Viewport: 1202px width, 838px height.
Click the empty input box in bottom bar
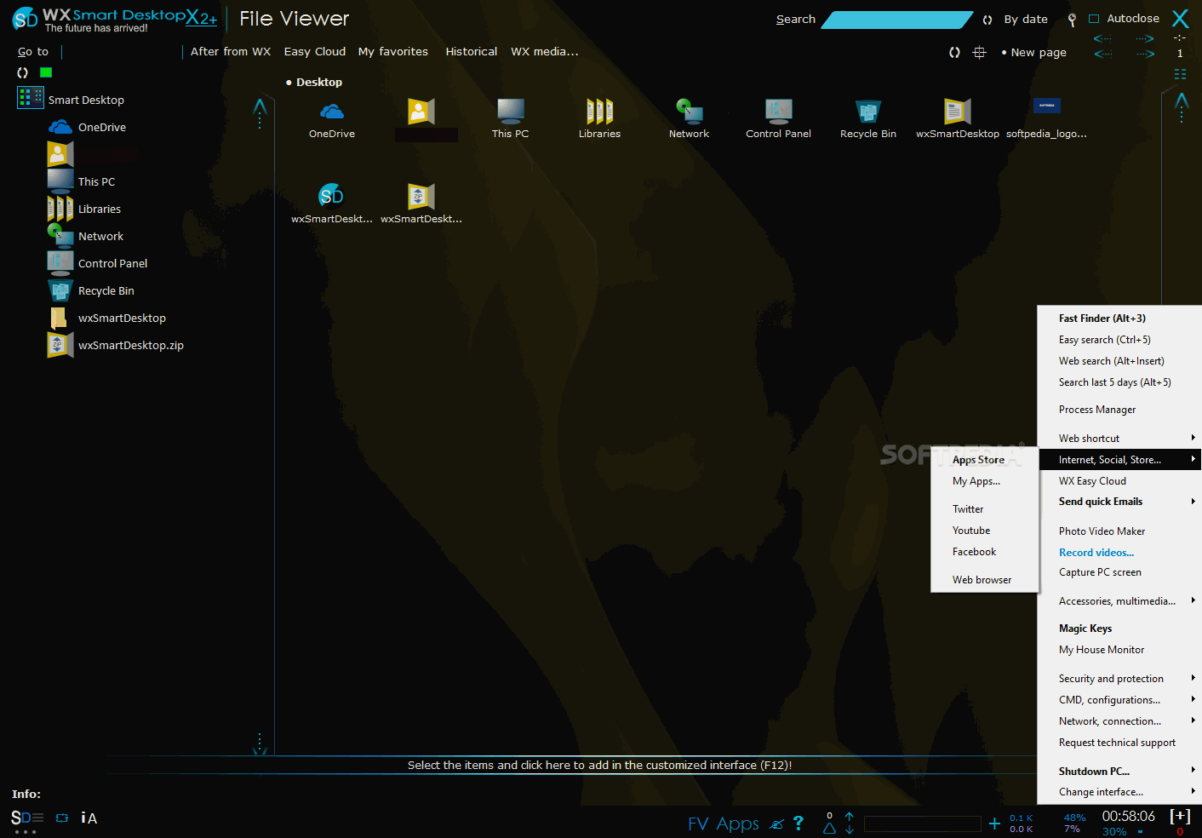923,824
